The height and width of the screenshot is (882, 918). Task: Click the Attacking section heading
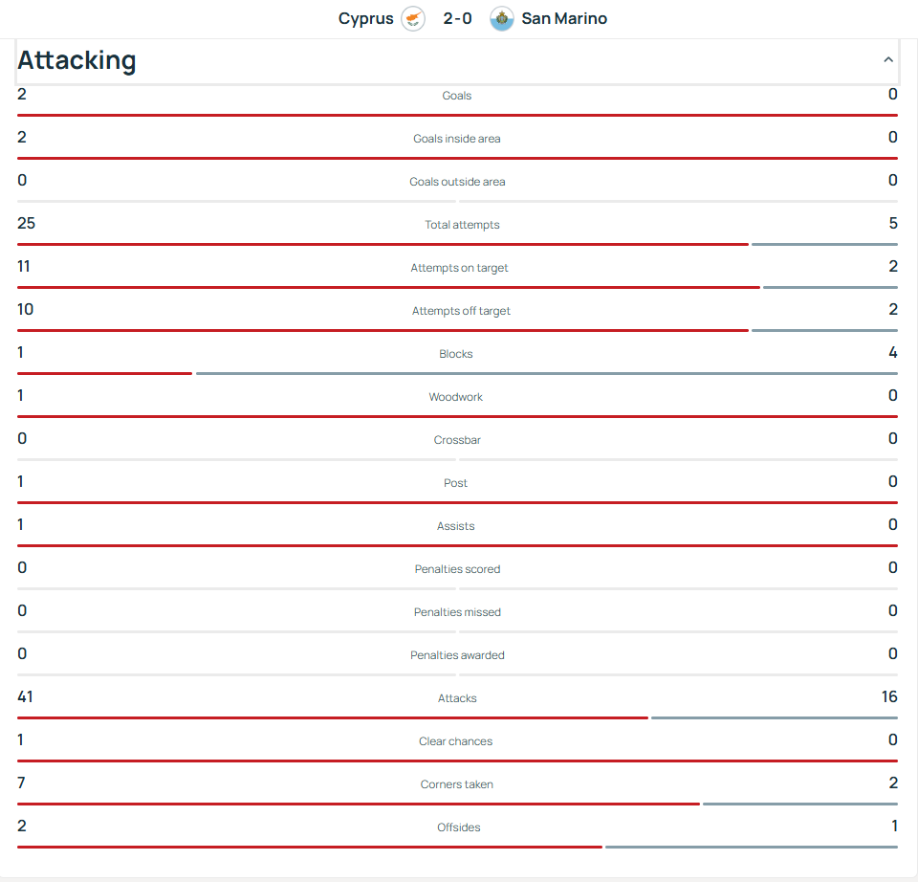coord(77,60)
